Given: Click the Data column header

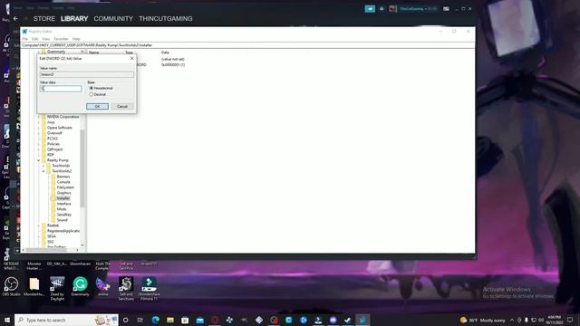Looking at the screenshot, I should tap(165, 53).
